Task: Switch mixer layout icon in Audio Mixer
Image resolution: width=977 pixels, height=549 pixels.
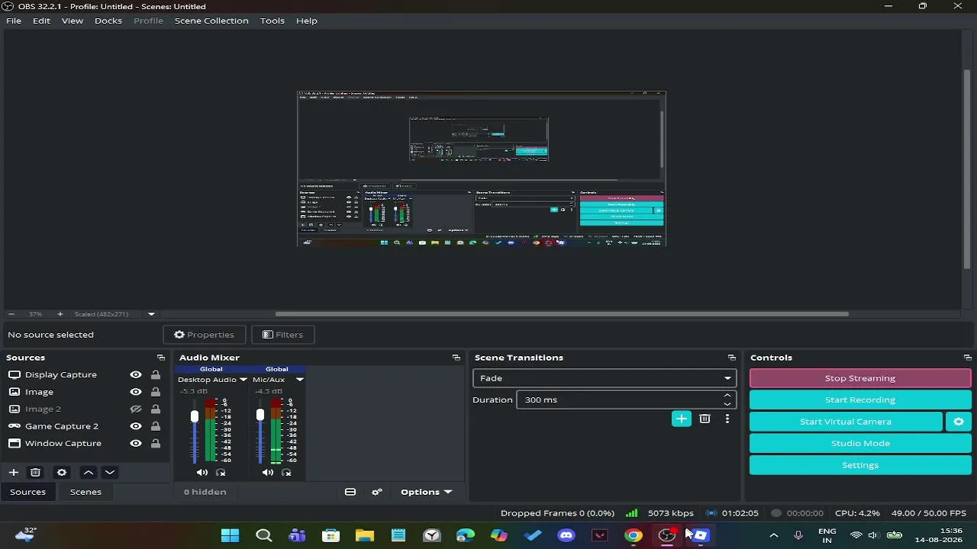Action: pos(350,492)
